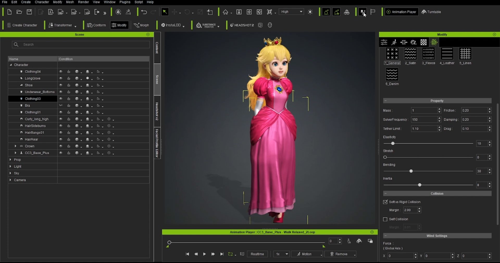The width and height of the screenshot is (500, 263).
Task: Select the 6_Denim fabric preset
Action: click(392, 77)
